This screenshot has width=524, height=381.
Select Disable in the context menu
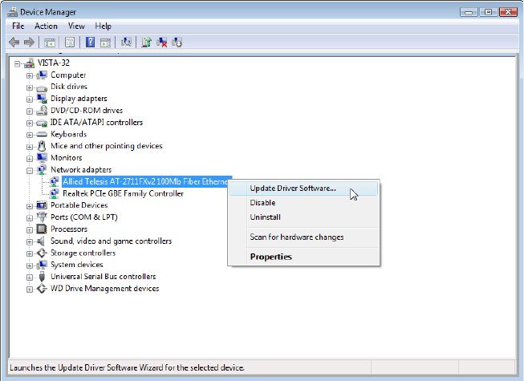(x=262, y=203)
